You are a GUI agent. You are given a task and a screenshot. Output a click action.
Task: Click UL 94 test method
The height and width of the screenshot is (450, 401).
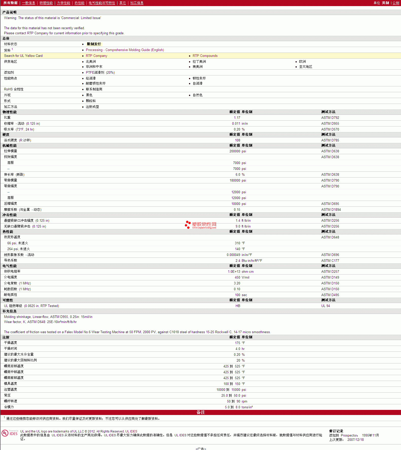coord(325,306)
